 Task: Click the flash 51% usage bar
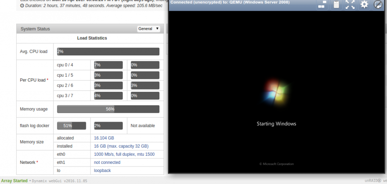(72, 126)
